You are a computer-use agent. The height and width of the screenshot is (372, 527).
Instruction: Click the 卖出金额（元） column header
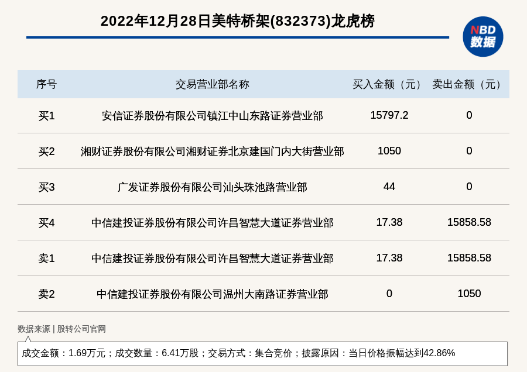(469, 84)
